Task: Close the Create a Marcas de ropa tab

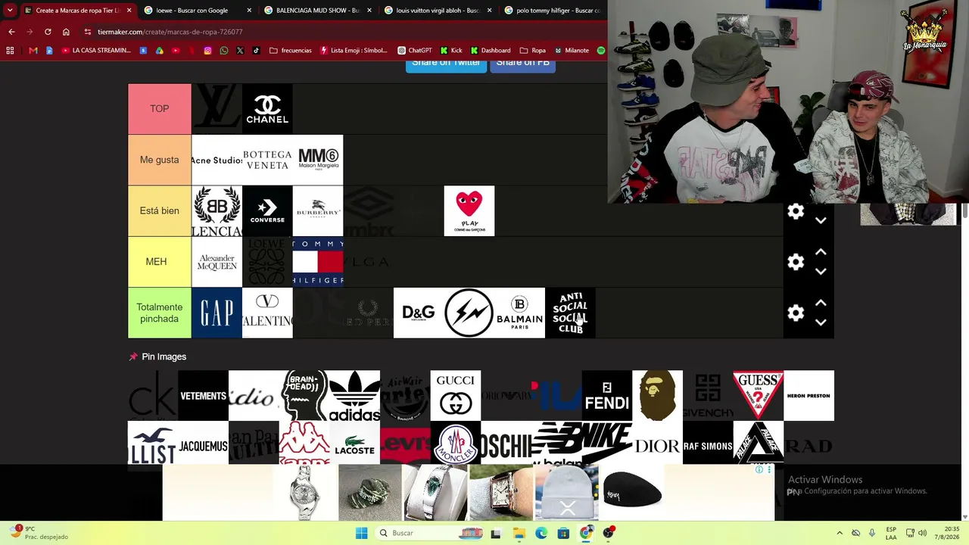Action: click(x=129, y=11)
